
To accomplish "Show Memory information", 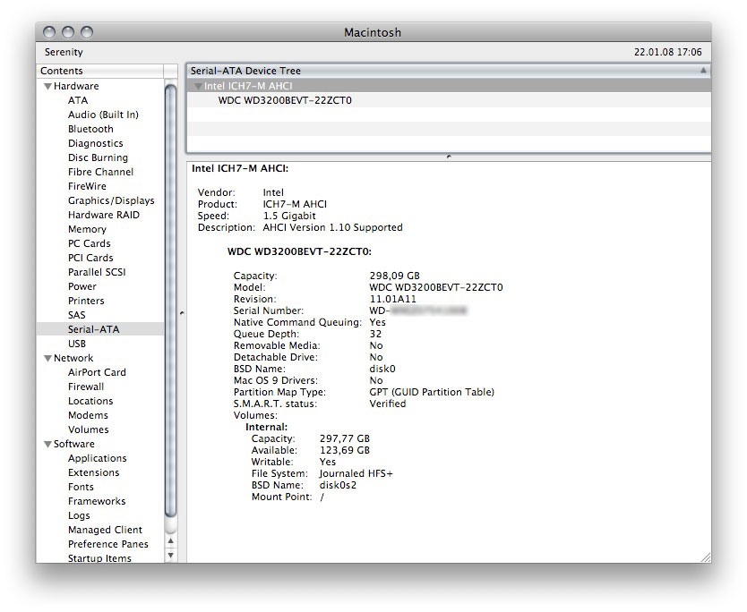I will (x=87, y=229).
